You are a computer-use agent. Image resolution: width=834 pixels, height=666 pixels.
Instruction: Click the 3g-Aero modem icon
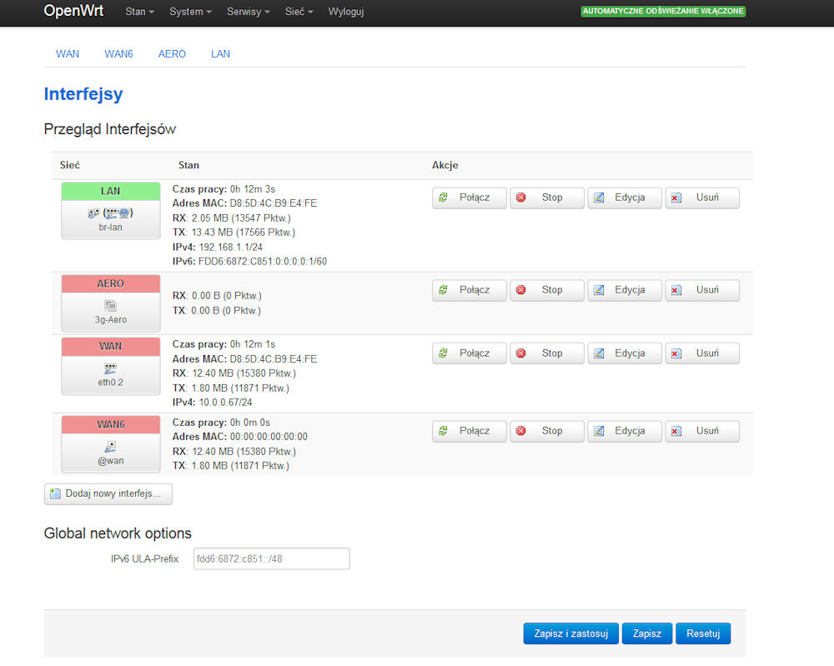click(x=110, y=306)
